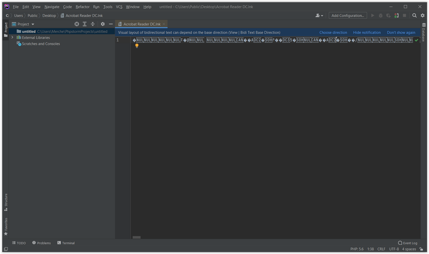Open the Tools menu
The image size is (429, 254).
[108, 7]
